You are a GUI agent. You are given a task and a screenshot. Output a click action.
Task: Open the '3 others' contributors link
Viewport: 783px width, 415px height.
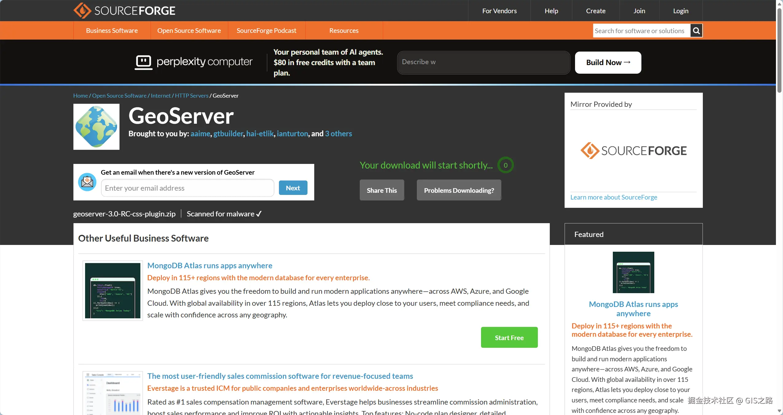coord(338,134)
